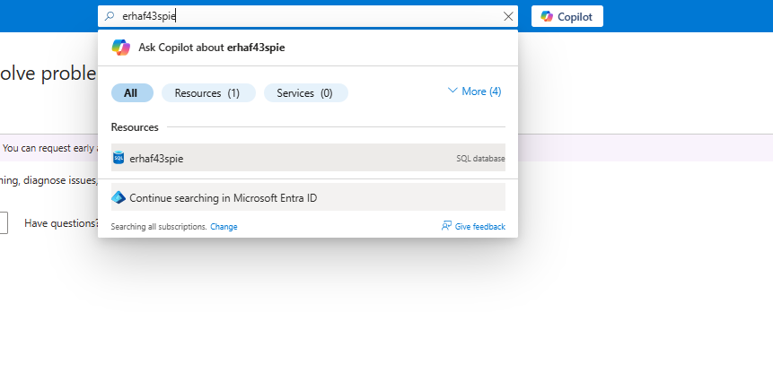
Task: Choose Ask Copilot about erhaf43spie
Action: (211, 48)
